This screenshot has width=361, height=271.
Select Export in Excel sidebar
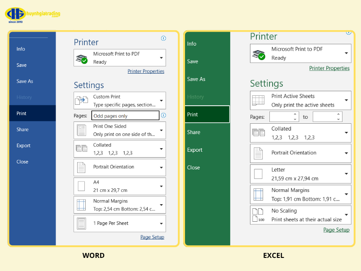(x=195, y=150)
